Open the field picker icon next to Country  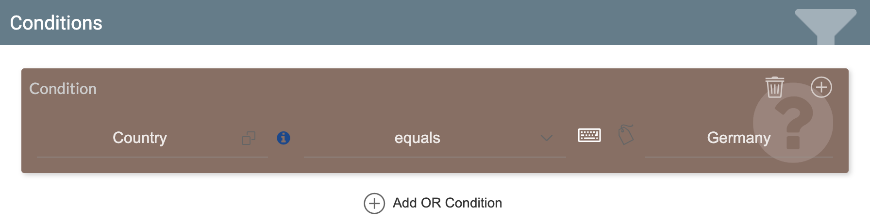point(249,138)
